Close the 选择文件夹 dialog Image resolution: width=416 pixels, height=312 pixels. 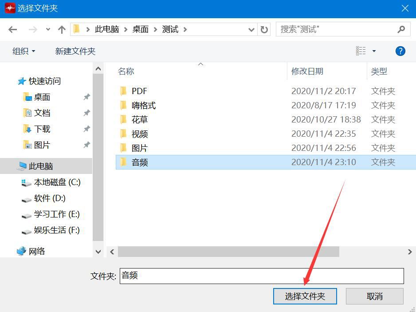coord(405,8)
